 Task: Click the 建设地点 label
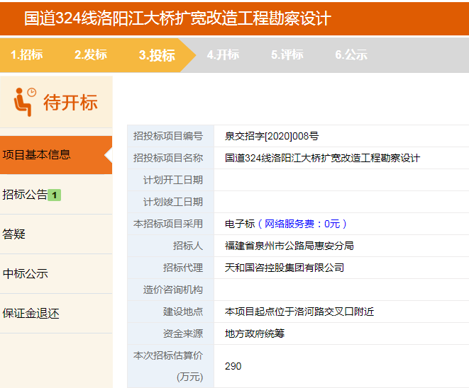click(183, 312)
